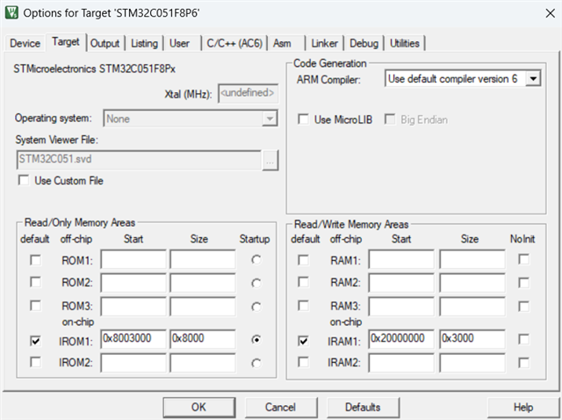This screenshot has width=562, height=420.
Task: Check the RAM1 default checkbox
Action: (305, 260)
